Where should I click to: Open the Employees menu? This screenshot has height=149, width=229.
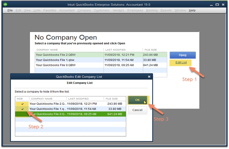point(135,10)
